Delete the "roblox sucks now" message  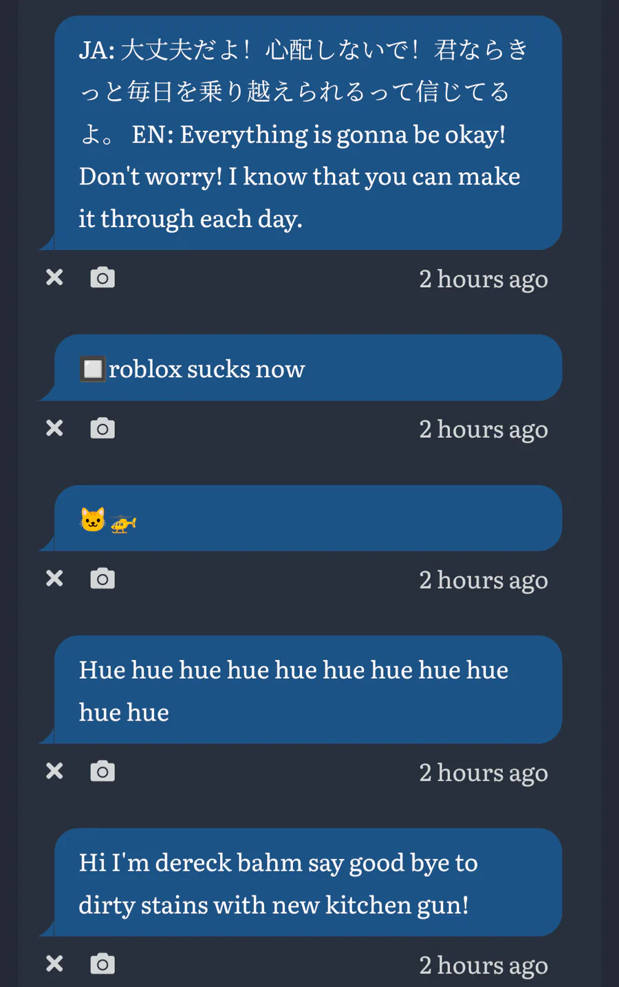click(x=54, y=428)
